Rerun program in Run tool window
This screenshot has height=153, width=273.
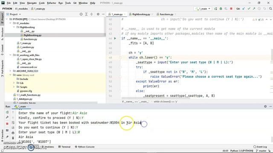tap(7, 112)
